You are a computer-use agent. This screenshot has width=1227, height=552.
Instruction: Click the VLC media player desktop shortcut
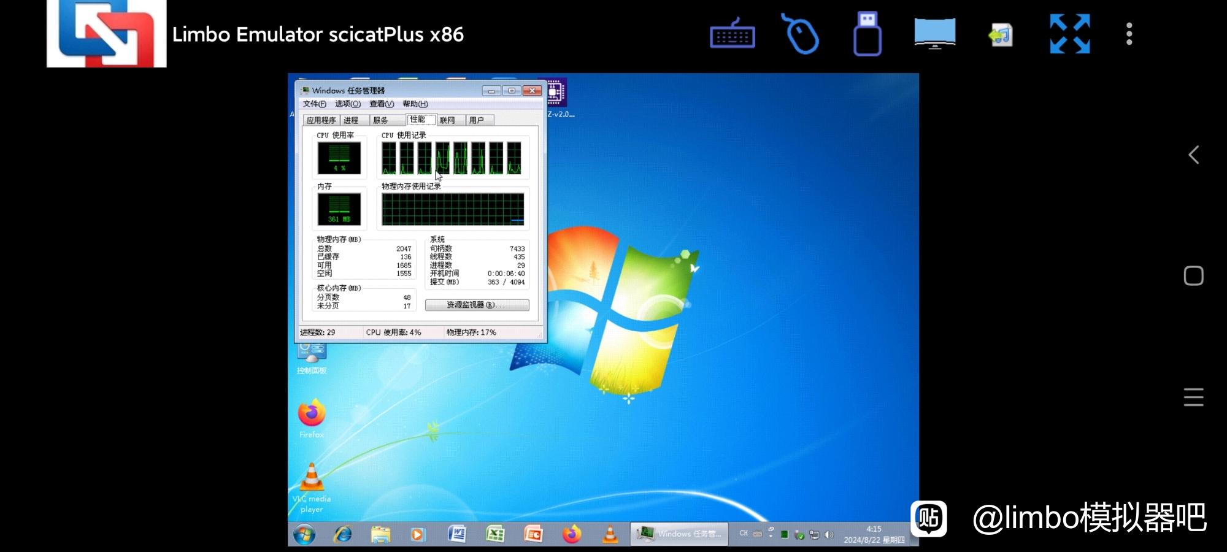point(312,488)
